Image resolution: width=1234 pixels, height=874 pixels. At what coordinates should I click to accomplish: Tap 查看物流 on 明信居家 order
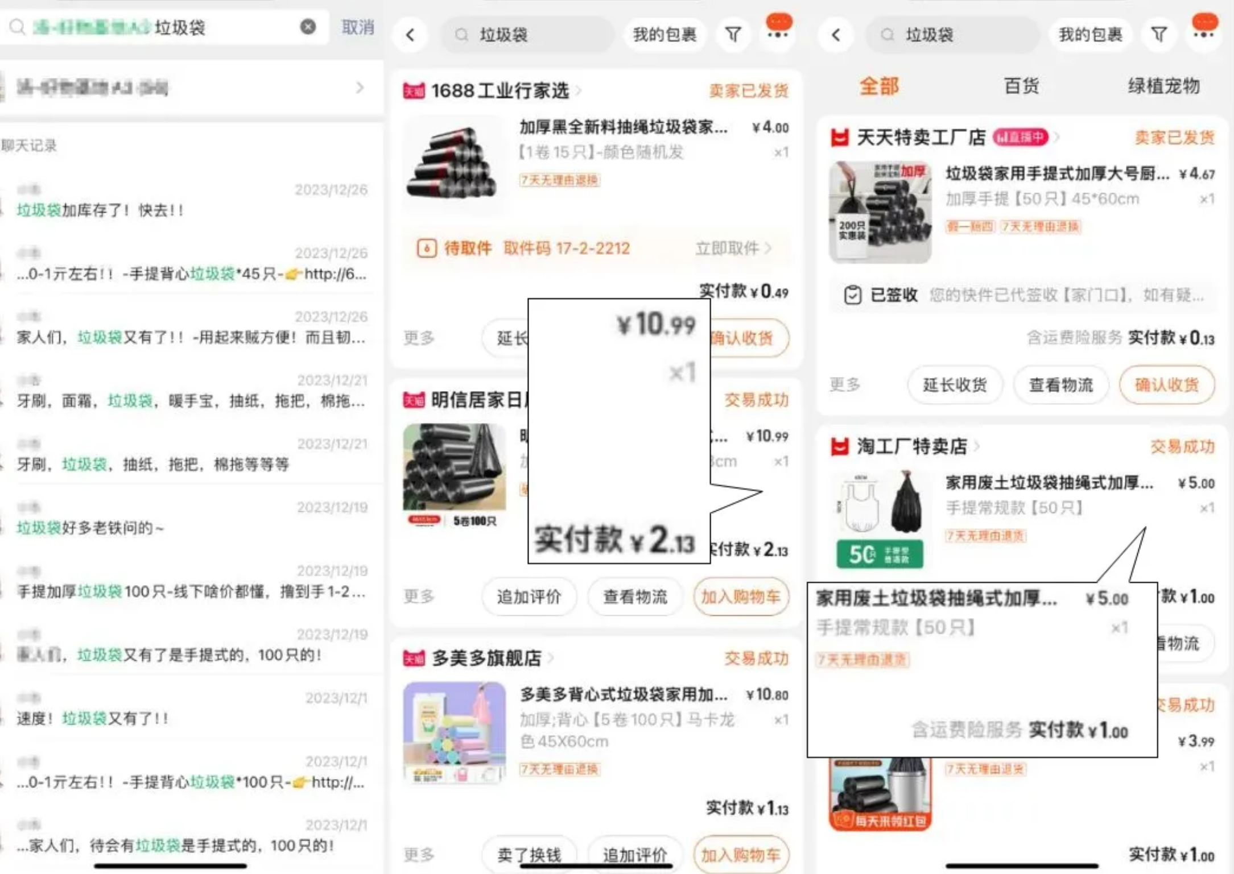tap(635, 596)
